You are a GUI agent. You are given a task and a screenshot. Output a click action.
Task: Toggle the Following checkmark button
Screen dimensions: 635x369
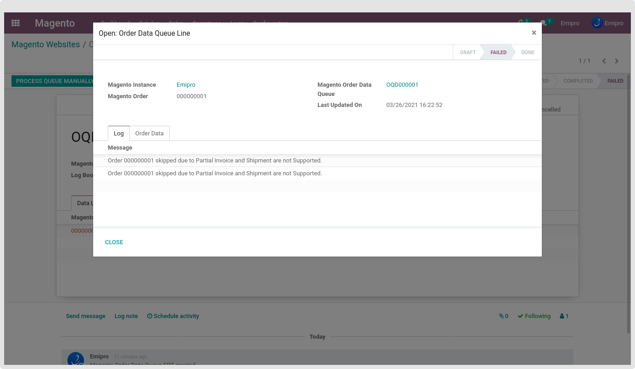(x=534, y=316)
